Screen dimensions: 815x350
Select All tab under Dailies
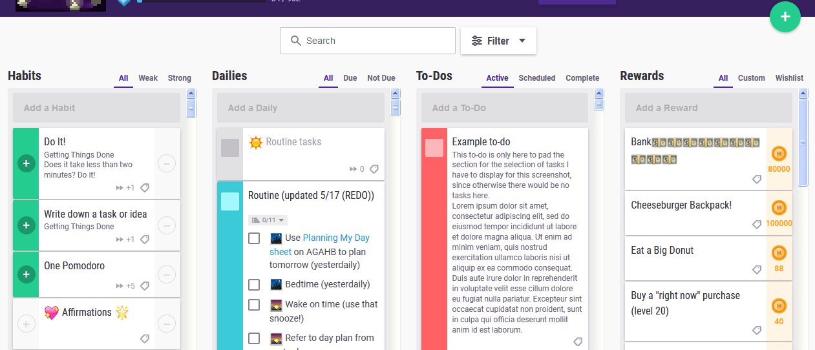tap(328, 78)
